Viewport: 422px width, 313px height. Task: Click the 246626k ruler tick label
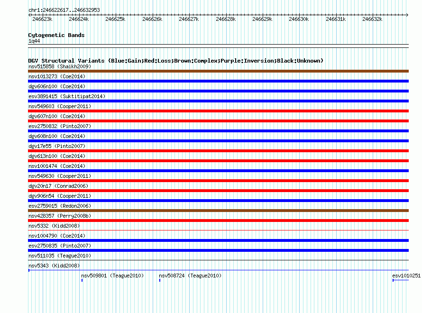152,19
